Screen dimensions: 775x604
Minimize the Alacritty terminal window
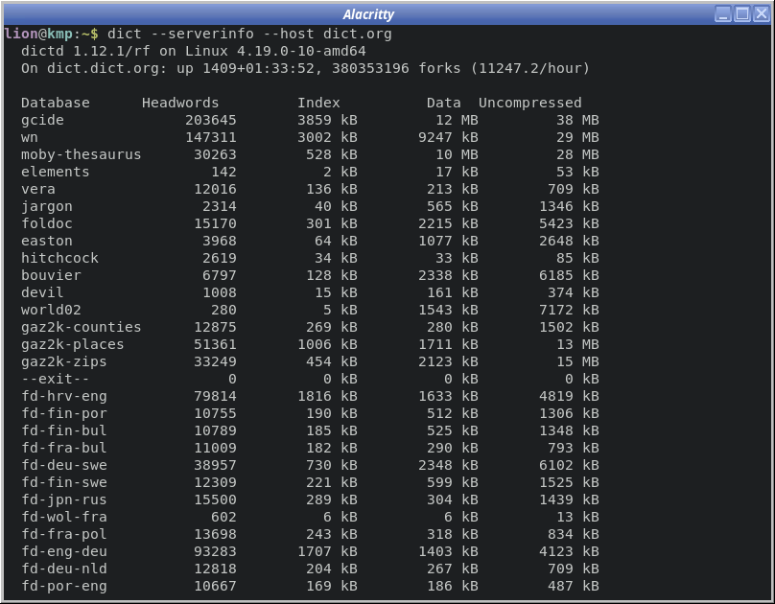tap(723, 13)
